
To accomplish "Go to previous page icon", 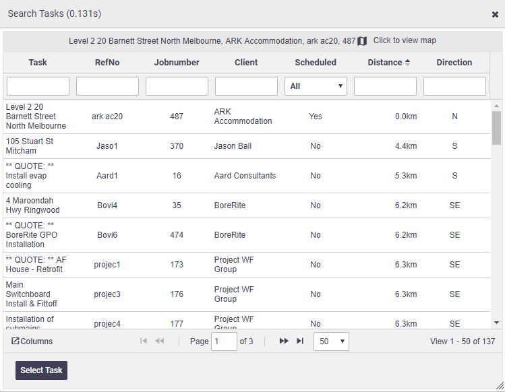I will [x=159, y=341].
